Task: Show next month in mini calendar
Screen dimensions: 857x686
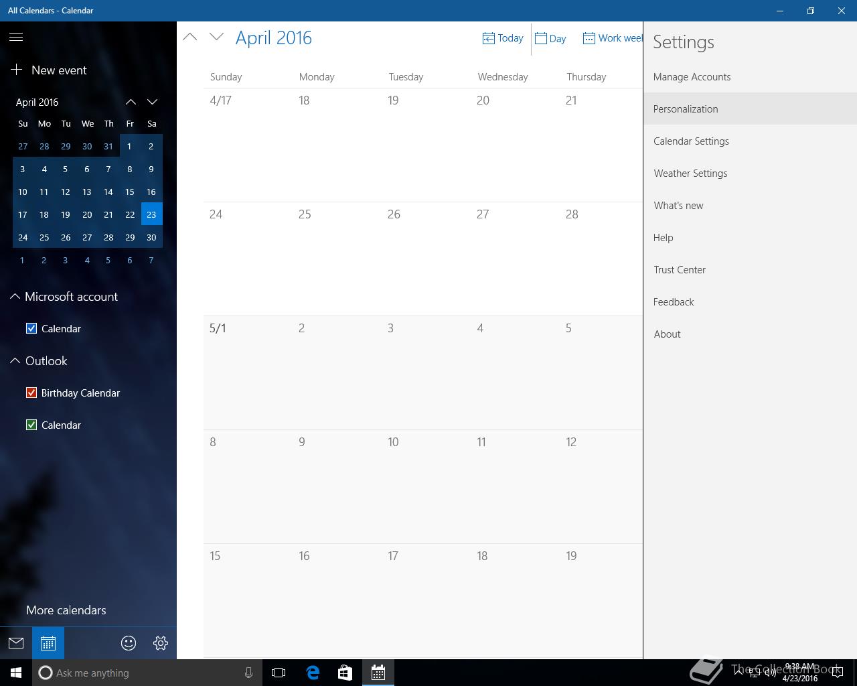Action: point(152,102)
